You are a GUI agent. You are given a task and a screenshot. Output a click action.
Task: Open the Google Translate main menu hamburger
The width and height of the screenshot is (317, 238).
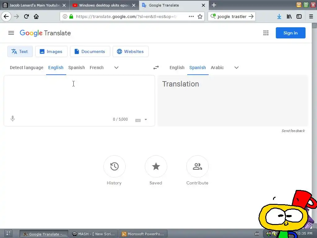[11, 33]
